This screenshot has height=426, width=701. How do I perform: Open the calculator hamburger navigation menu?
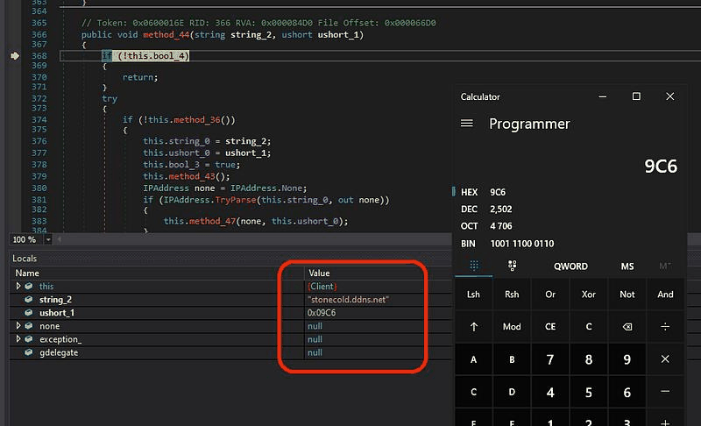[467, 123]
